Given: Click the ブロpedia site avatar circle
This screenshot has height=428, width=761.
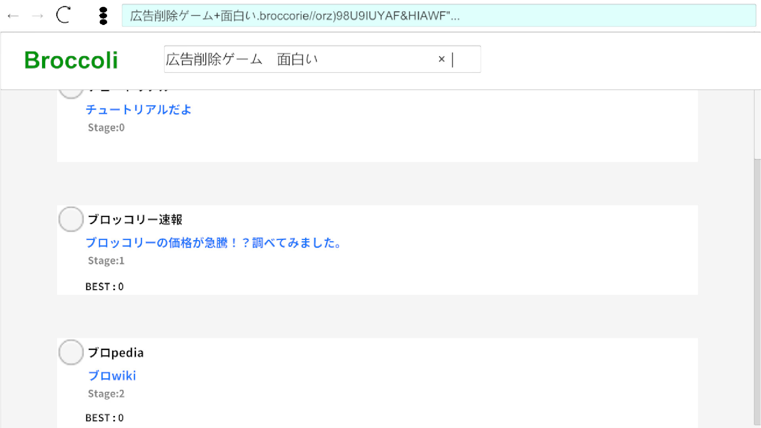Looking at the screenshot, I should click(x=71, y=352).
